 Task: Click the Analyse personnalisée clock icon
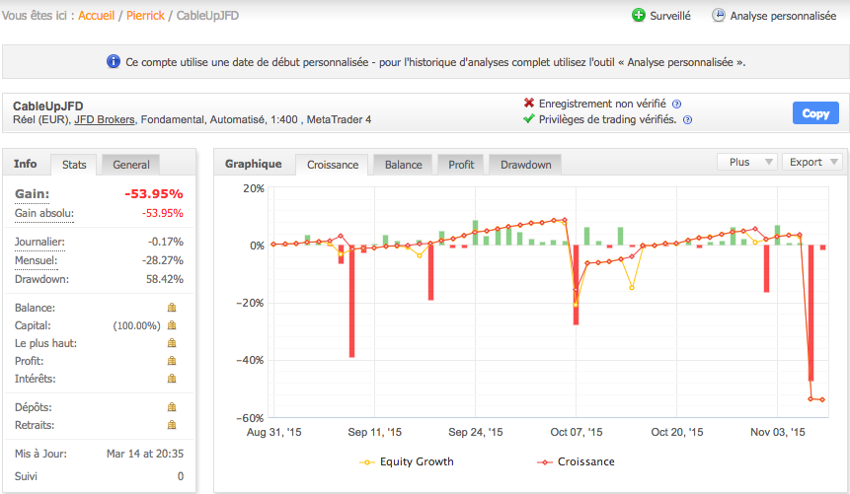(719, 16)
